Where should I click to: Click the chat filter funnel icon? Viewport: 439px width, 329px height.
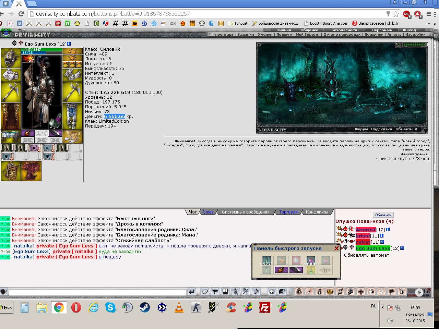pos(215,292)
